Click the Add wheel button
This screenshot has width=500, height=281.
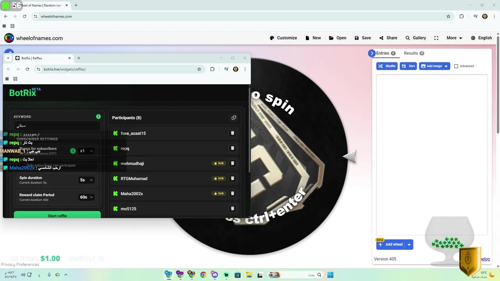[391, 244]
